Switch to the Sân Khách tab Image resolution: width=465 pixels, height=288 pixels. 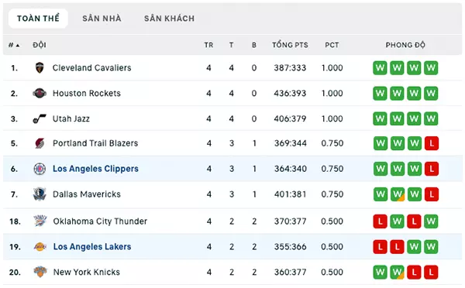pos(169,19)
